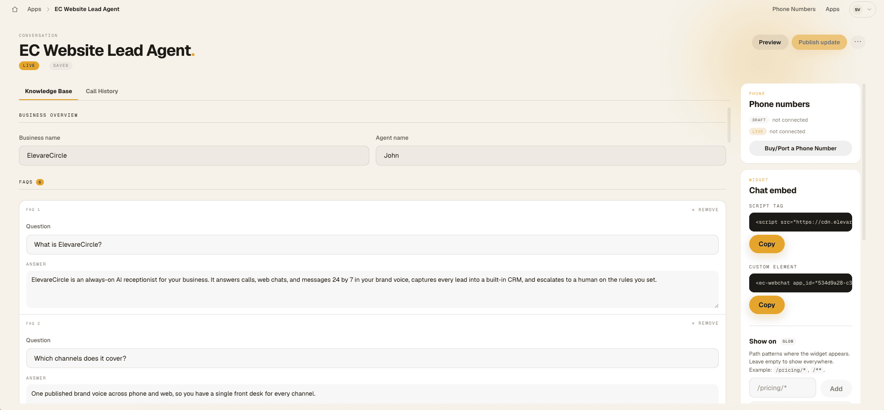Click the Publish update button
This screenshot has height=410, width=884.
819,42
